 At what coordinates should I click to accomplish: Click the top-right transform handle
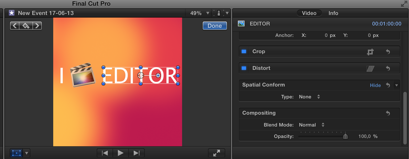pyautogui.click(x=178, y=67)
